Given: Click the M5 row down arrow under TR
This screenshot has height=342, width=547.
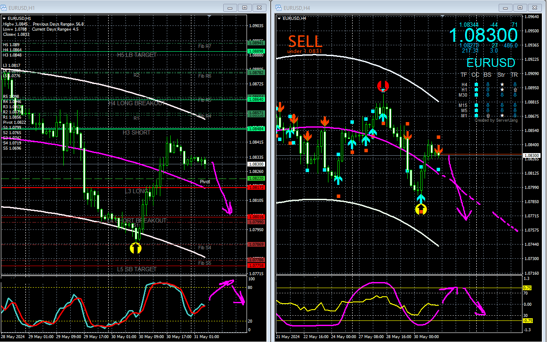Looking at the screenshot, I should click(515, 110).
